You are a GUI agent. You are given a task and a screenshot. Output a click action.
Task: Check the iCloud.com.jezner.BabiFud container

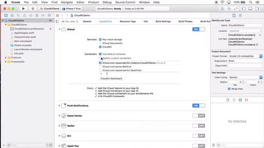tap(100, 67)
